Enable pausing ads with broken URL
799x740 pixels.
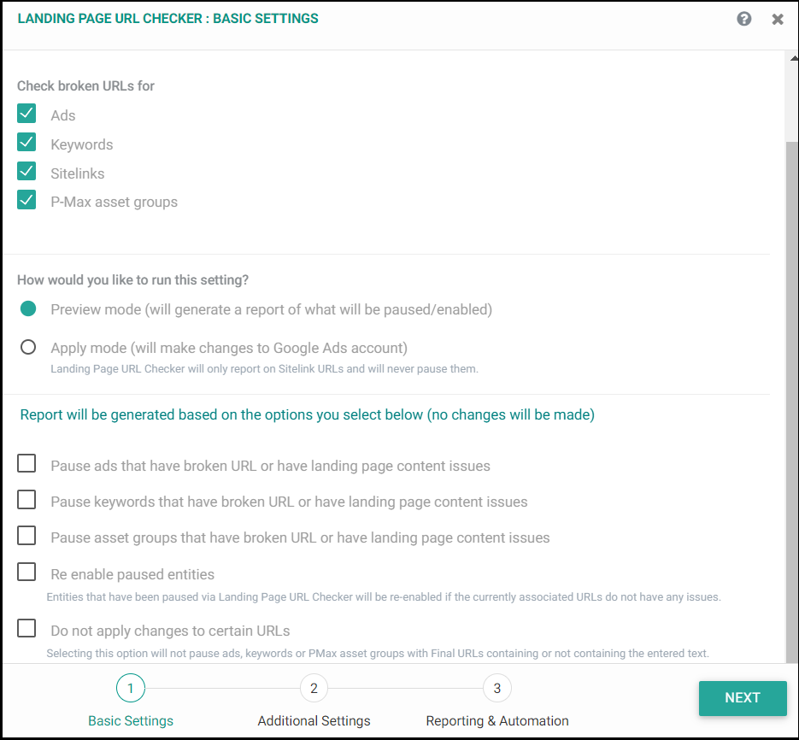26,464
